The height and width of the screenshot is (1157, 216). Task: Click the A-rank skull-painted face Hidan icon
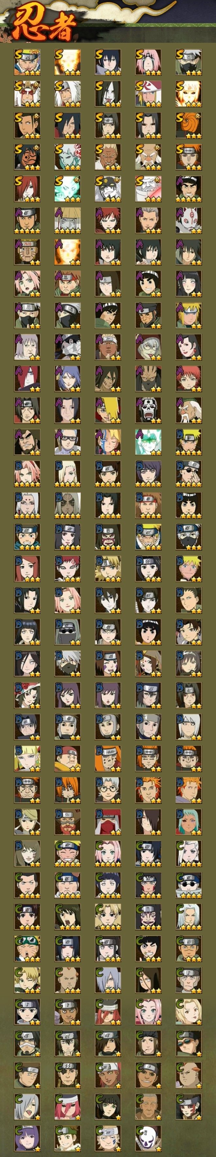pos(148,410)
